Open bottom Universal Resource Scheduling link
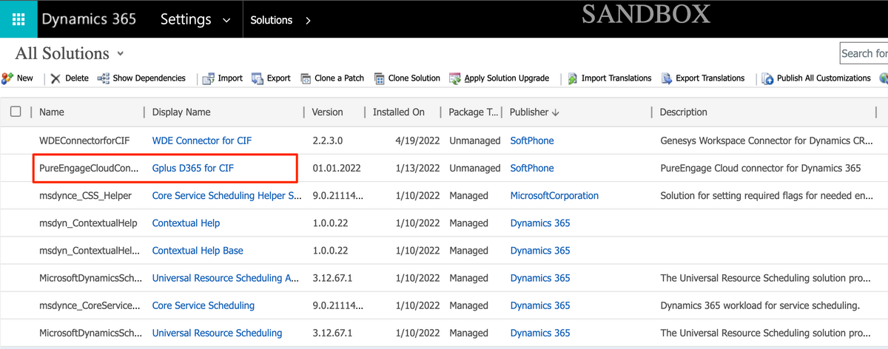888x349 pixels. tap(217, 333)
